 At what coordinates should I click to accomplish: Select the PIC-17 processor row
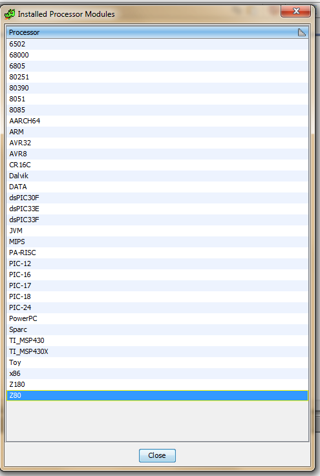pos(157,285)
